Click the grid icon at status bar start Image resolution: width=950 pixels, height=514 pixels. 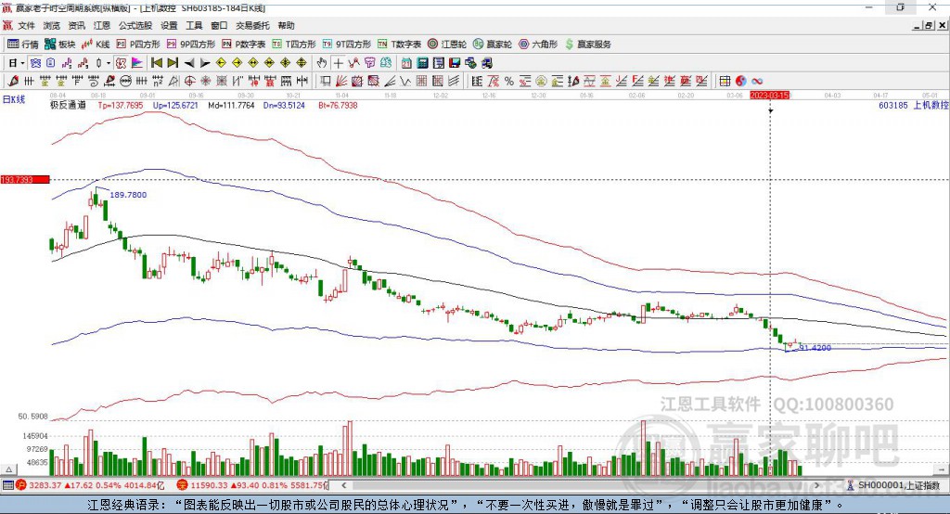(7, 485)
